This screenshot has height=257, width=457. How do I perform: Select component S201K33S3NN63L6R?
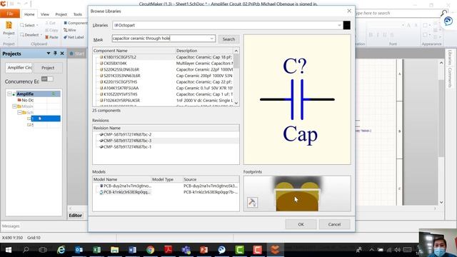tap(122, 76)
